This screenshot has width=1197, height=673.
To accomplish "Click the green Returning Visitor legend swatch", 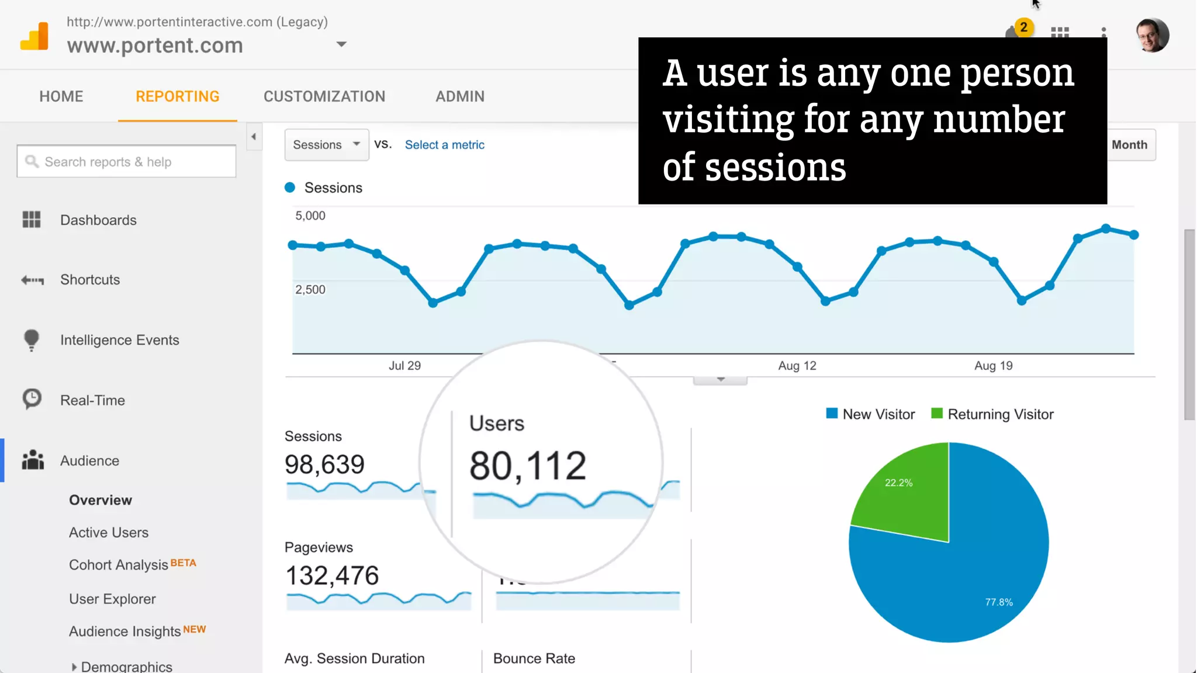I will coord(937,414).
